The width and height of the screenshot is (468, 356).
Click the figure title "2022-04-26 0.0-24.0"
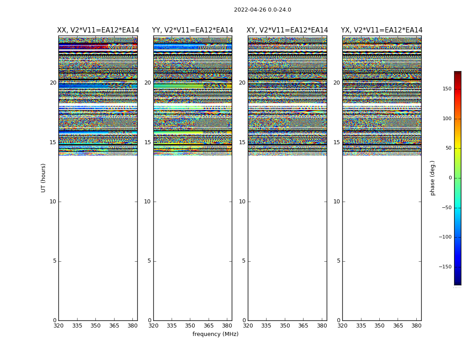click(263, 10)
